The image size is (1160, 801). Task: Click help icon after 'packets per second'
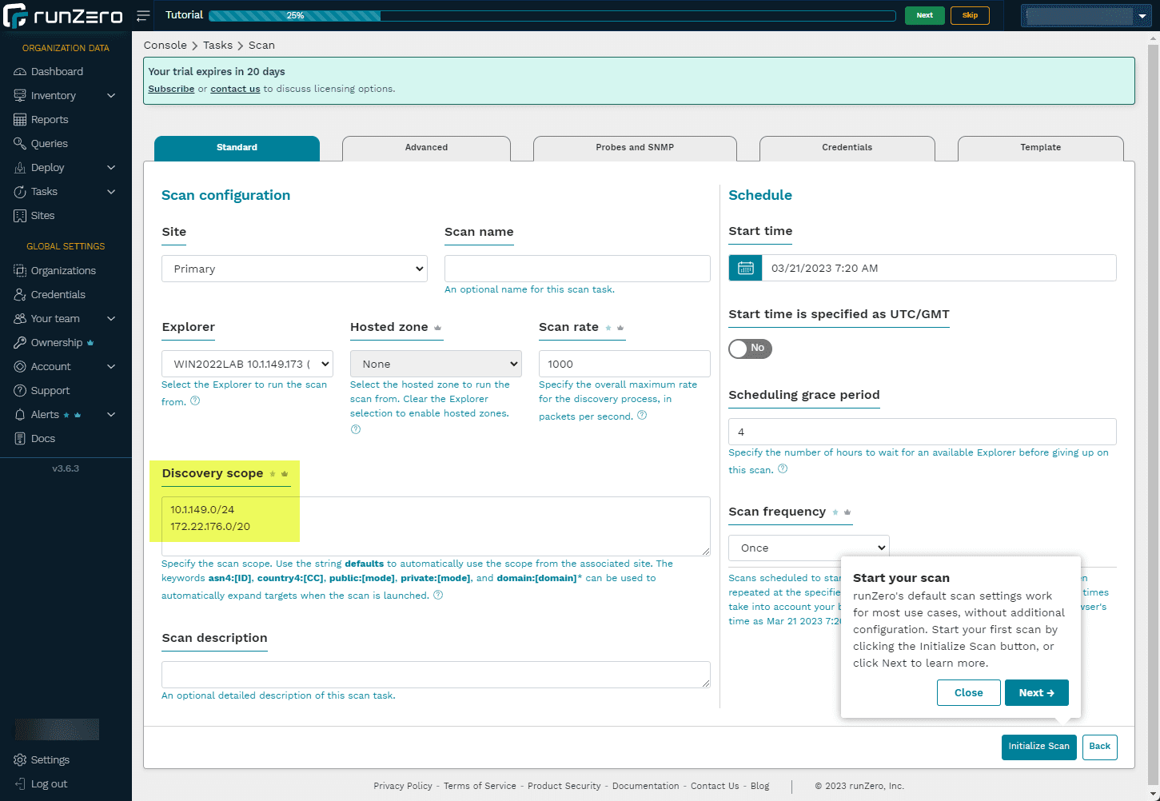(x=642, y=416)
